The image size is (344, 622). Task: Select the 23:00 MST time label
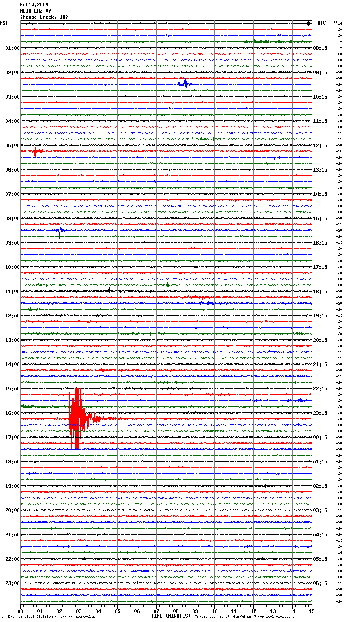pyautogui.click(x=13, y=583)
